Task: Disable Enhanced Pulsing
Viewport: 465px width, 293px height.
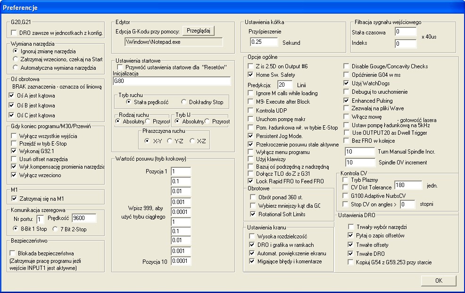Action: pyautogui.click(x=346, y=100)
